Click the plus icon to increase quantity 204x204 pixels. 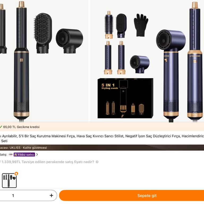point(51,195)
